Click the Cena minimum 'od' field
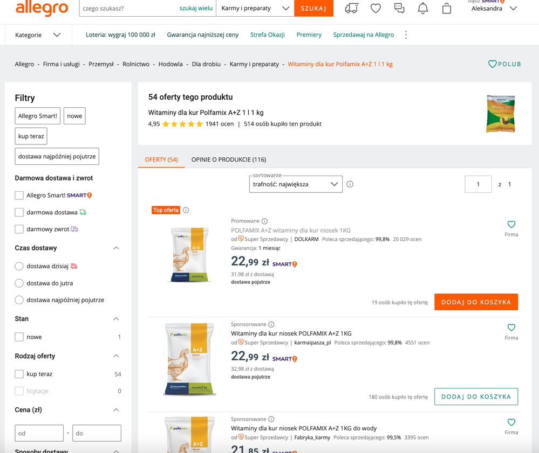The height and width of the screenshot is (453, 539). 39,433
